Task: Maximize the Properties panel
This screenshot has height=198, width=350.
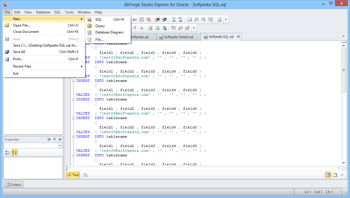Action: 49,139
